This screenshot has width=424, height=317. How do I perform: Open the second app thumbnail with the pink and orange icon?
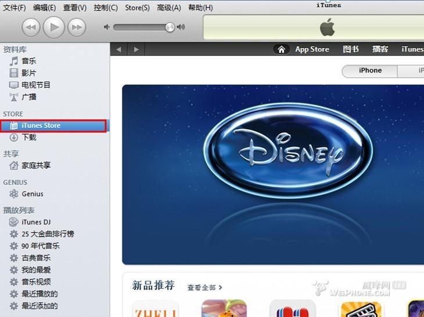click(x=224, y=308)
